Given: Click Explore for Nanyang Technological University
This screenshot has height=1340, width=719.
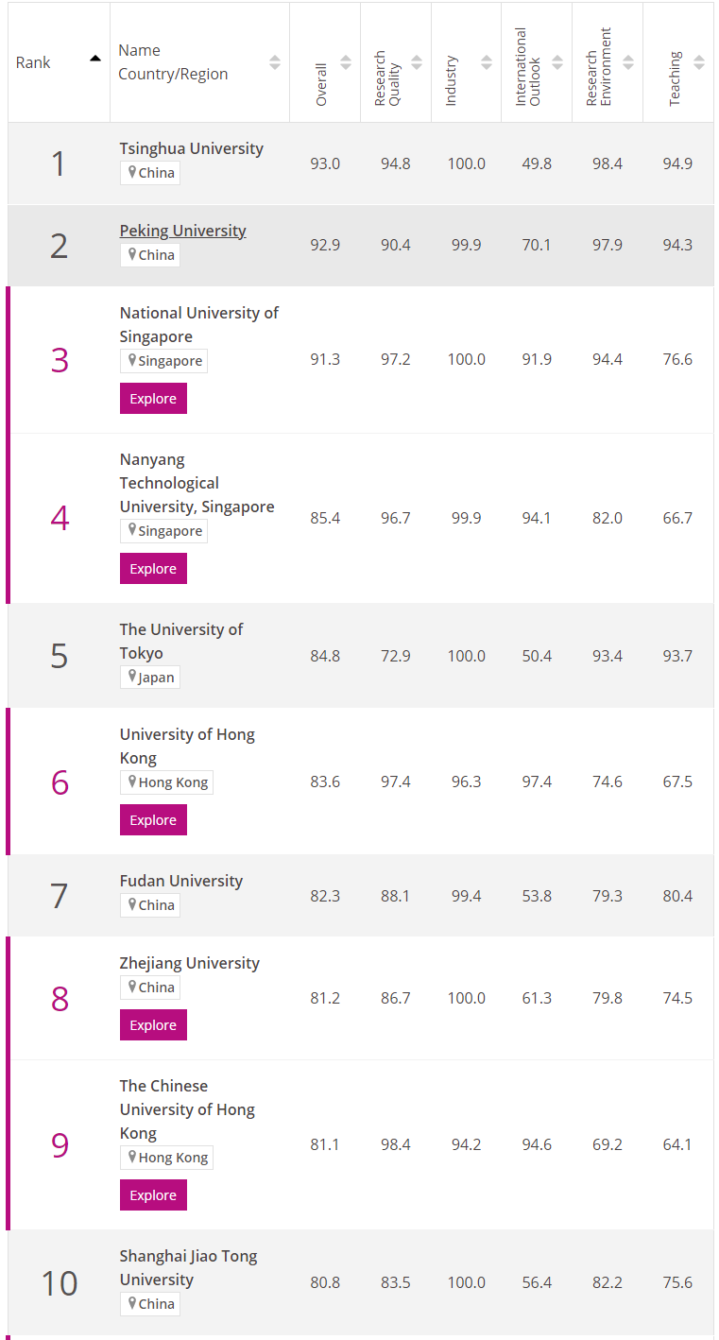Looking at the screenshot, I should click(x=153, y=569).
